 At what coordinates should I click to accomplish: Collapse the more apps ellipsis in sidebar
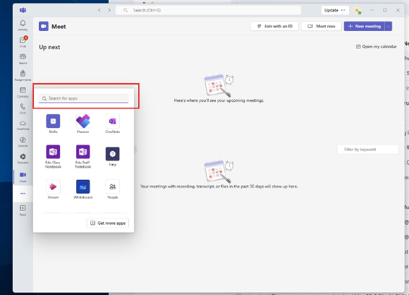[x=23, y=194]
